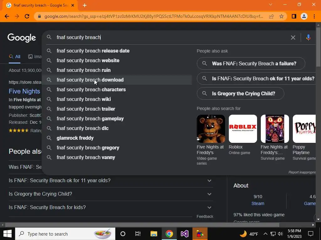The width and height of the screenshot is (321, 240).
Task: Open Cortana circle icon on taskbar
Action: 123,234
